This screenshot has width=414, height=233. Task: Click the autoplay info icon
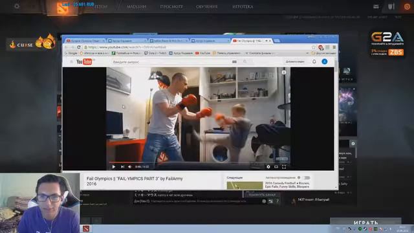point(299,177)
